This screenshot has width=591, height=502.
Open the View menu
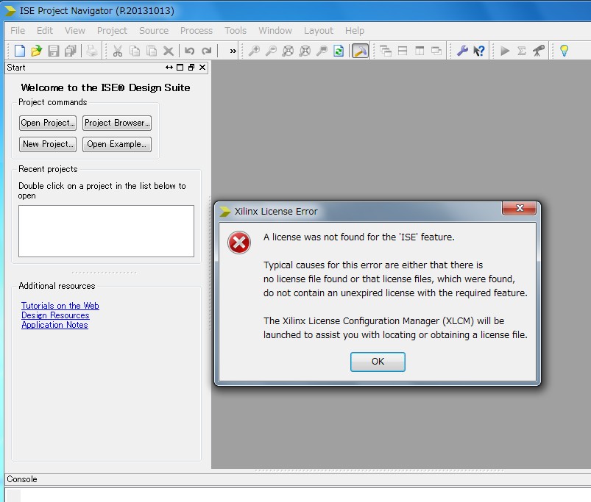pyautogui.click(x=75, y=30)
